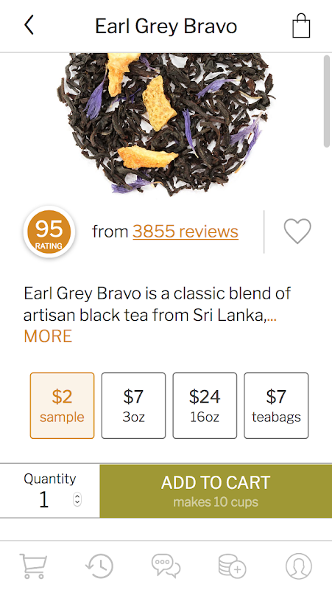The image size is (332, 590).
Task: Open the chat bubbles icon
Action: click(x=166, y=566)
